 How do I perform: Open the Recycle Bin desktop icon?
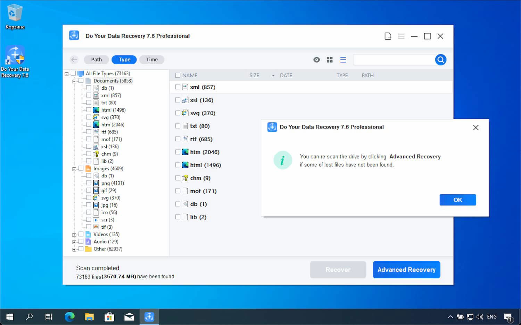point(15,17)
